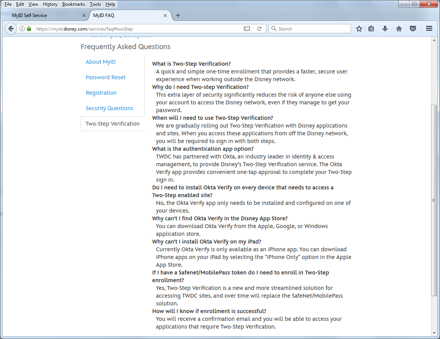
Task: Show site information icon in address bar
Action: pyautogui.click(x=22, y=29)
